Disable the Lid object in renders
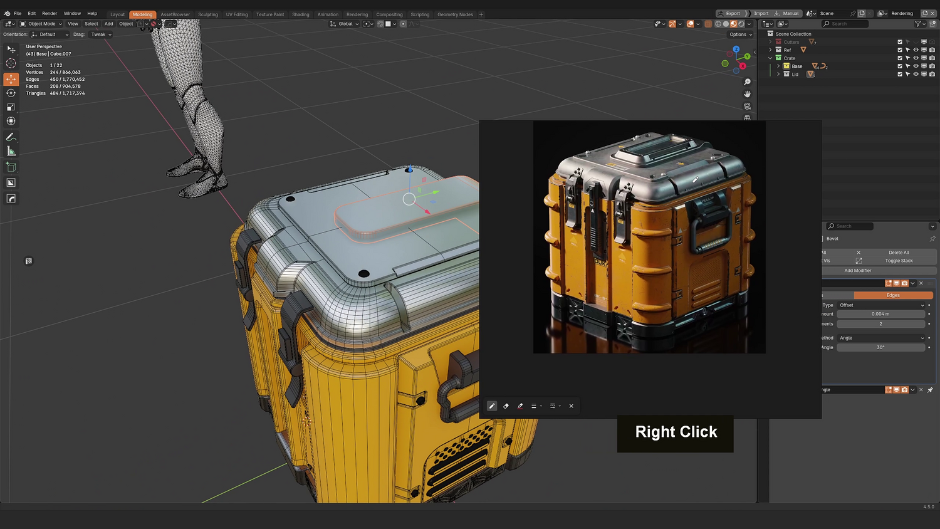 (x=932, y=74)
